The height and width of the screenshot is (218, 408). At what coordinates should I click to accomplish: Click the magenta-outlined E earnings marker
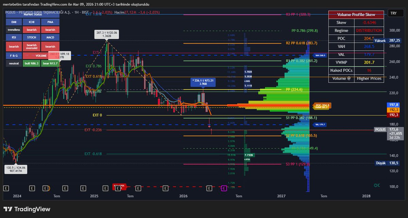pyautogui.click(x=224, y=188)
